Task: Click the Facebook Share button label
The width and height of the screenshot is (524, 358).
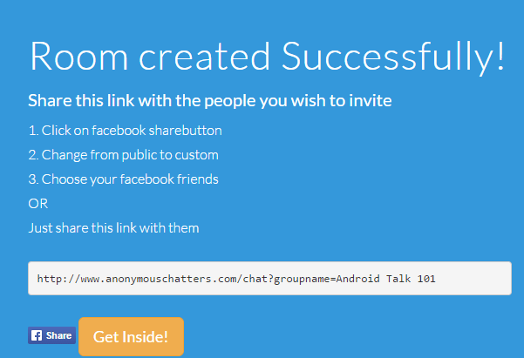Action: (58, 335)
